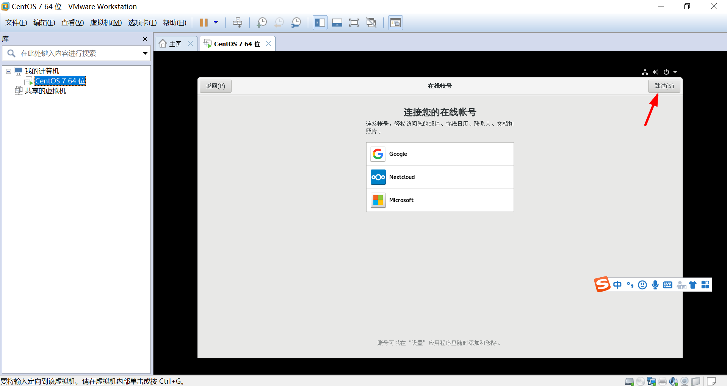Click the hard disk device status icon
This screenshot has width=727, height=386.
(629, 382)
